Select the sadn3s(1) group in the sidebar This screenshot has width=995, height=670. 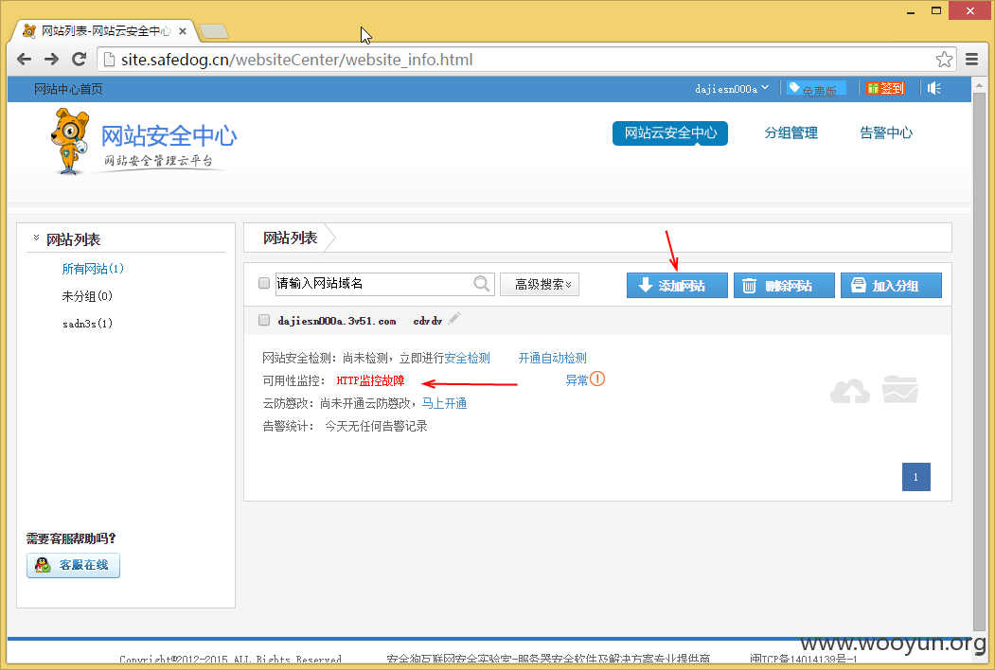pos(87,324)
